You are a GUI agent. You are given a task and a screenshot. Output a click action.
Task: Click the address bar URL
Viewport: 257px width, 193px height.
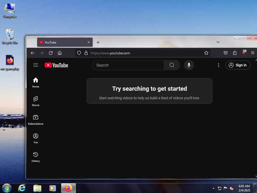(x=110, y=53)
